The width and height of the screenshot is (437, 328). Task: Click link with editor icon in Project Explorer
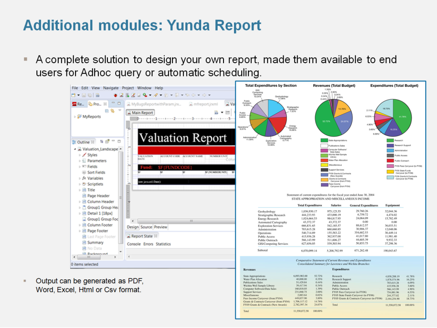click(112, 111)
